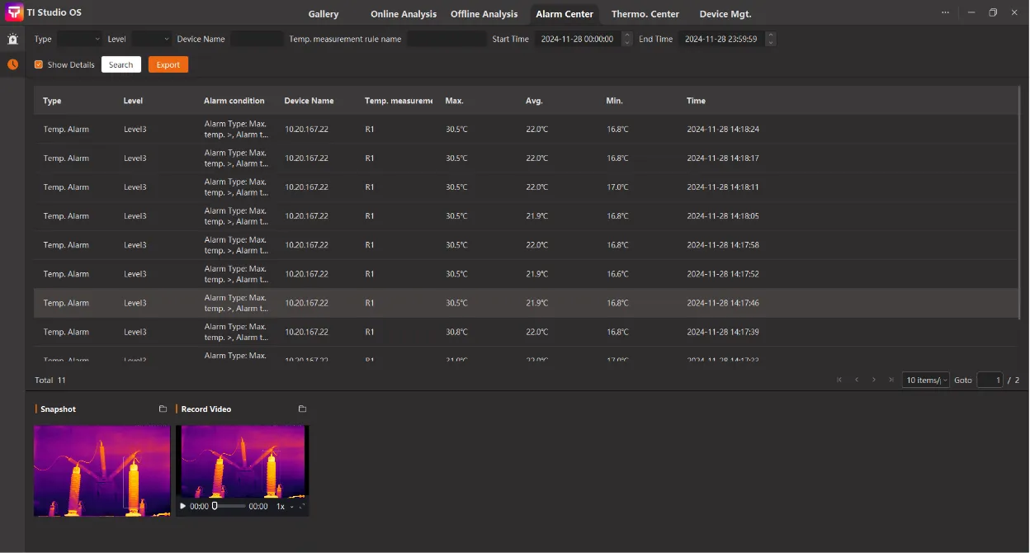
Task: Change the 1x playback speed dropdown
Action: coord(284,506)
